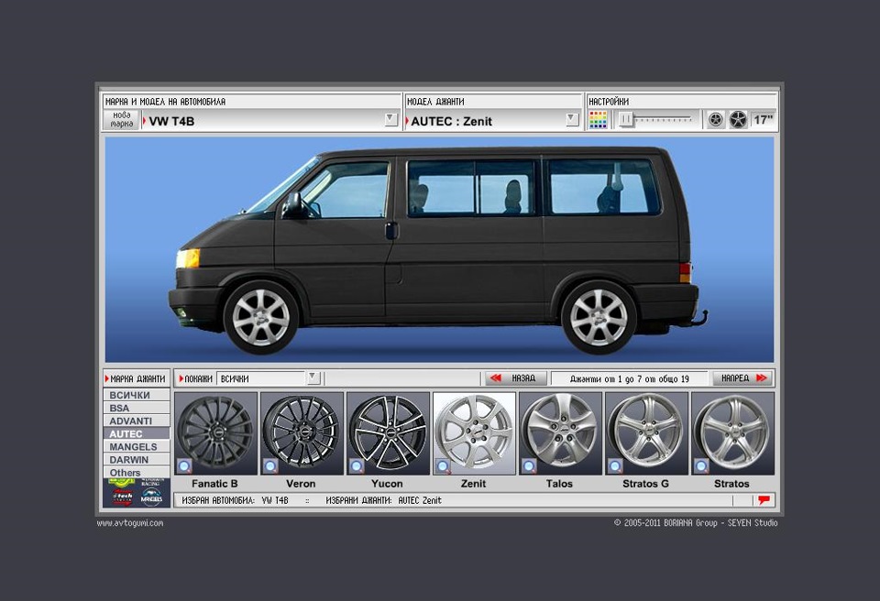Click the Zenit wheel name label
880x601 pixels.
(x=473, y=484)
